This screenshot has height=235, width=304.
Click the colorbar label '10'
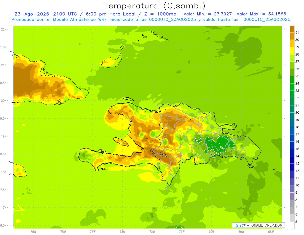(x=297, y=185)
